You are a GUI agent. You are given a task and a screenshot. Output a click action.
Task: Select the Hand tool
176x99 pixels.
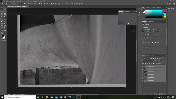[5, 31]
